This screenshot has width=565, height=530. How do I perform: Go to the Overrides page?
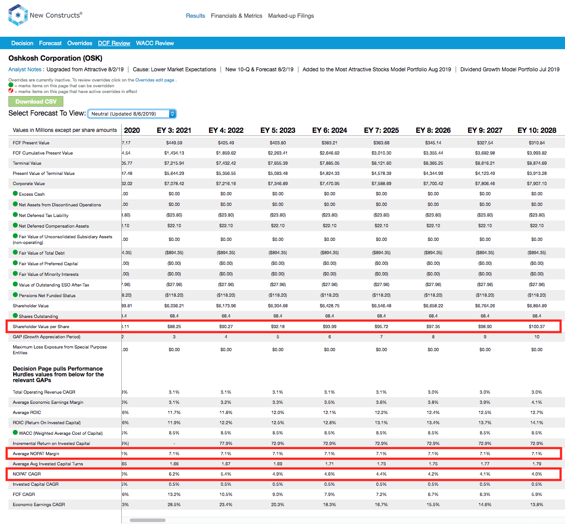click(x=80, y=43)
